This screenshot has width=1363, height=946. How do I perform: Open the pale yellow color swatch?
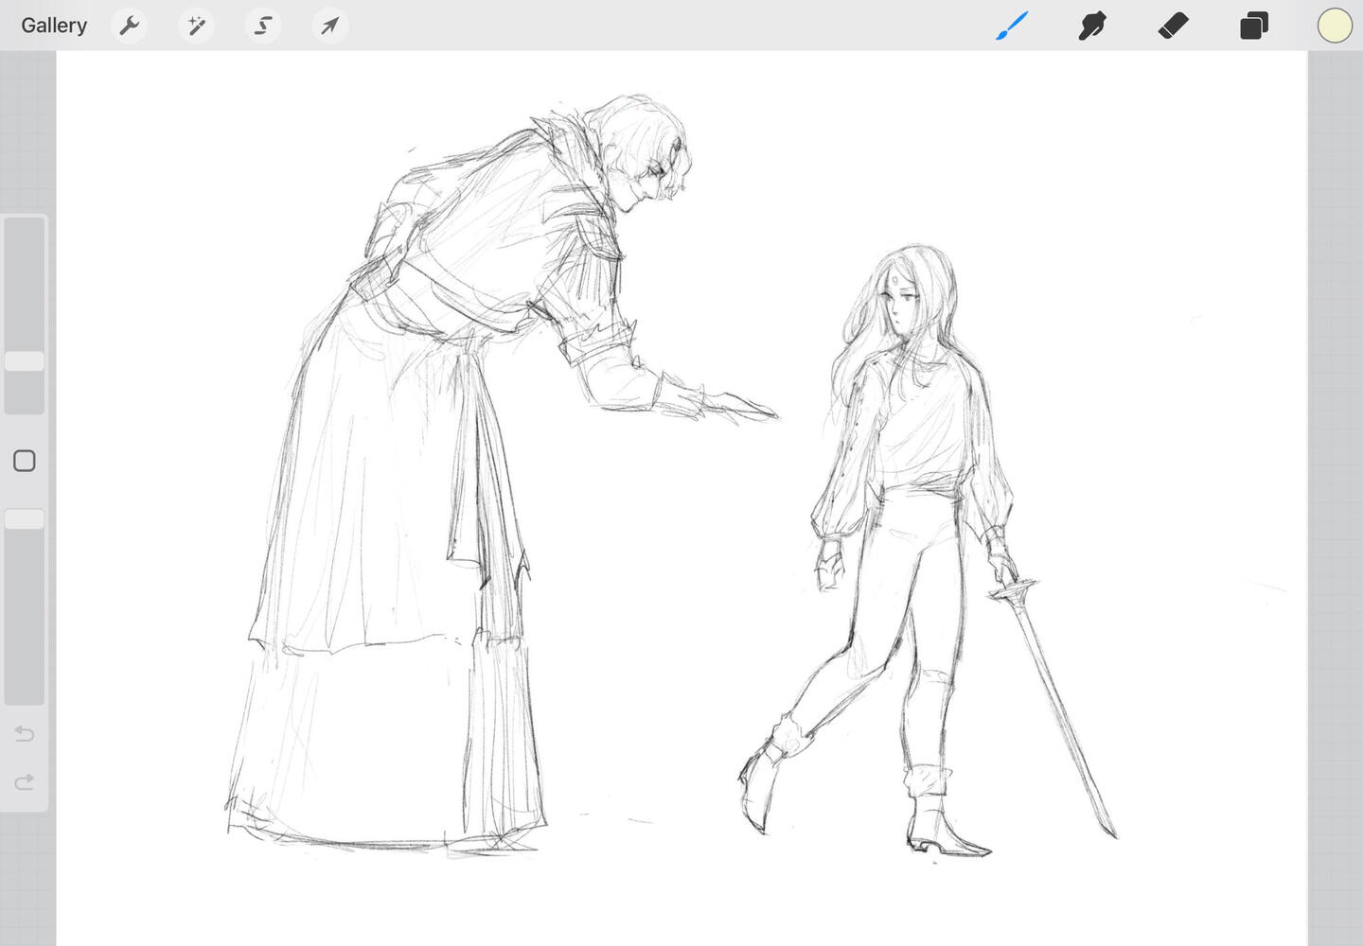pyautogui.click(x=1335, y=26)
